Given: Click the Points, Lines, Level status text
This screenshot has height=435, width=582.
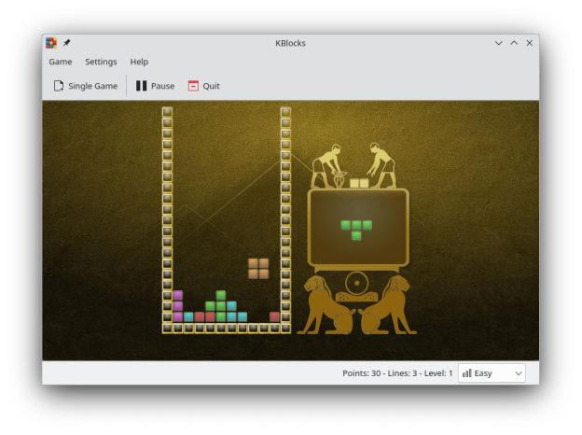Looking at the screenshot, I should pyautogui.click(x=396, y=373).
